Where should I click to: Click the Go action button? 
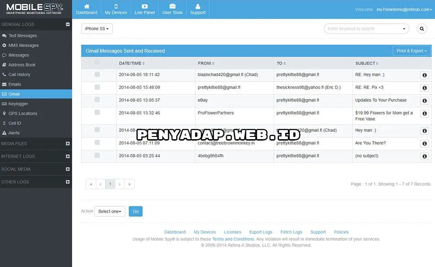tap(136, 211)
